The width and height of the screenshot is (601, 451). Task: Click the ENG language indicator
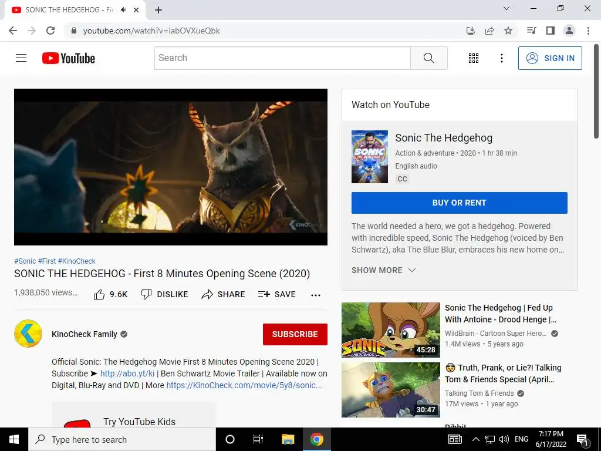tap(521, 439)
